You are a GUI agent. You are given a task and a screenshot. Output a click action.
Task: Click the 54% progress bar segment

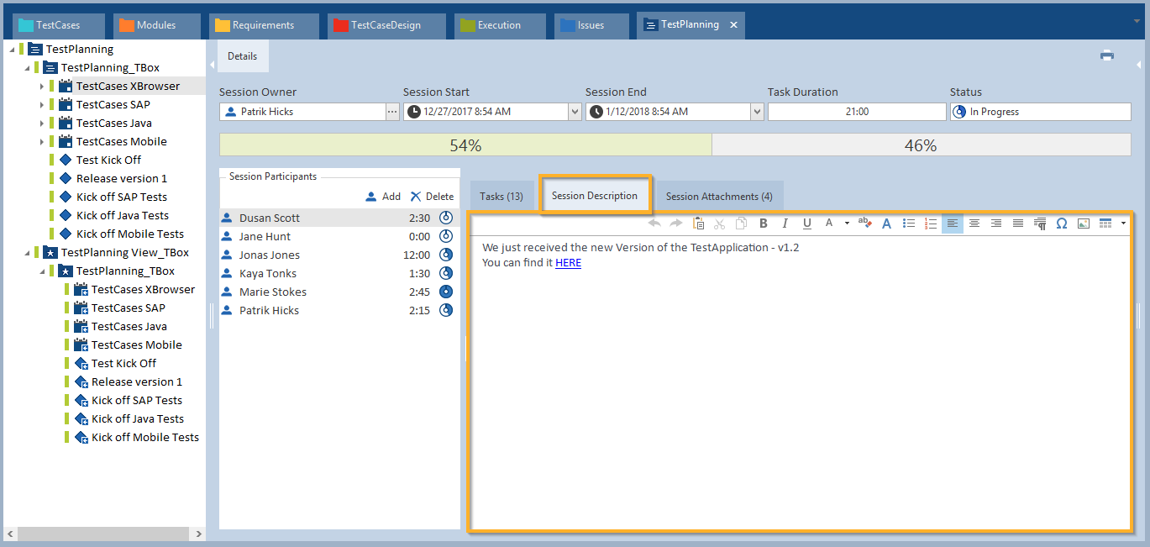click(x=465, y=145)
